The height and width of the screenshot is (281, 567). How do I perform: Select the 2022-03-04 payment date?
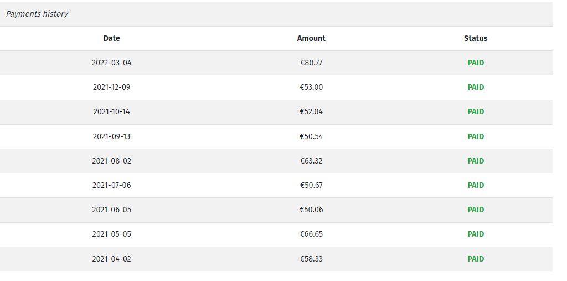coord(111,63)
